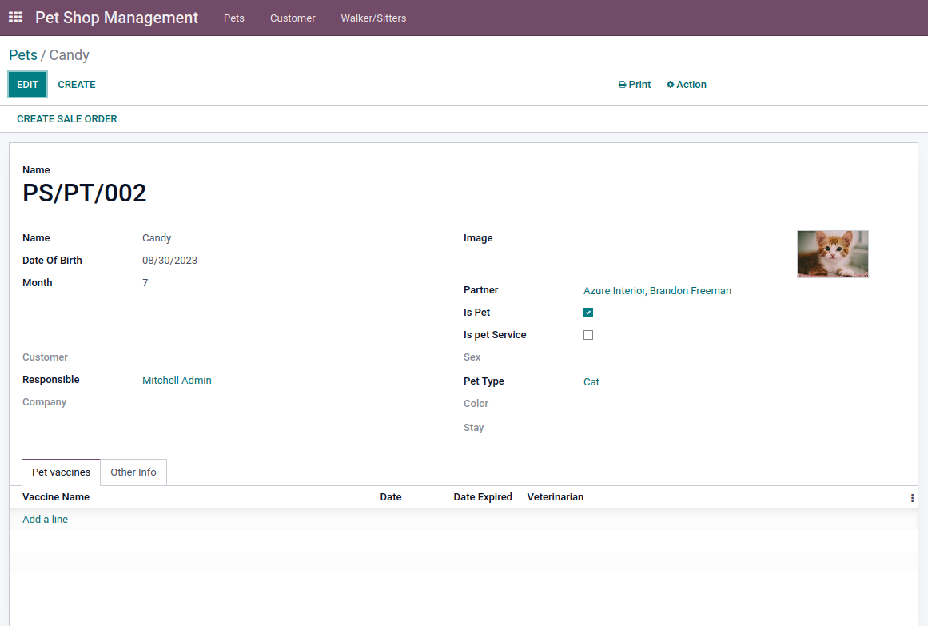This screenshot has height=626, width=928.
Task: Click Add a line in vaccines
Action: pos(45,520)
